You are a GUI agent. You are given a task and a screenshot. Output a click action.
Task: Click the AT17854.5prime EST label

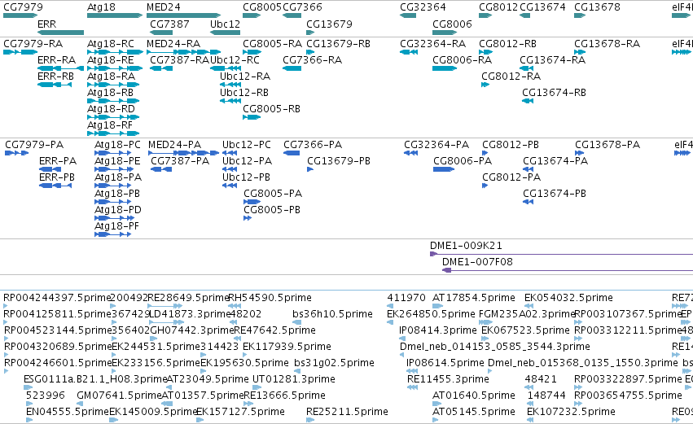[474, 298]
